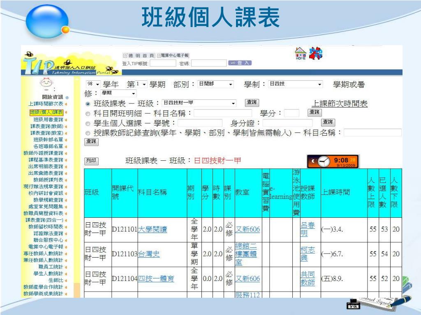
Task: Click the 登入 login button
Action: pyautogui.click(x=240, y=63)
